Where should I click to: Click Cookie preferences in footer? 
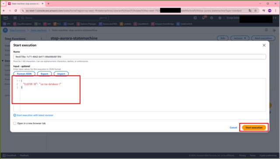coord(268,156)
